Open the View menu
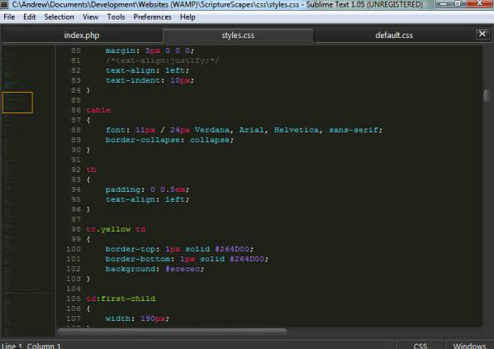The width and height of the screenshot is (494, 349). [90, 17]
